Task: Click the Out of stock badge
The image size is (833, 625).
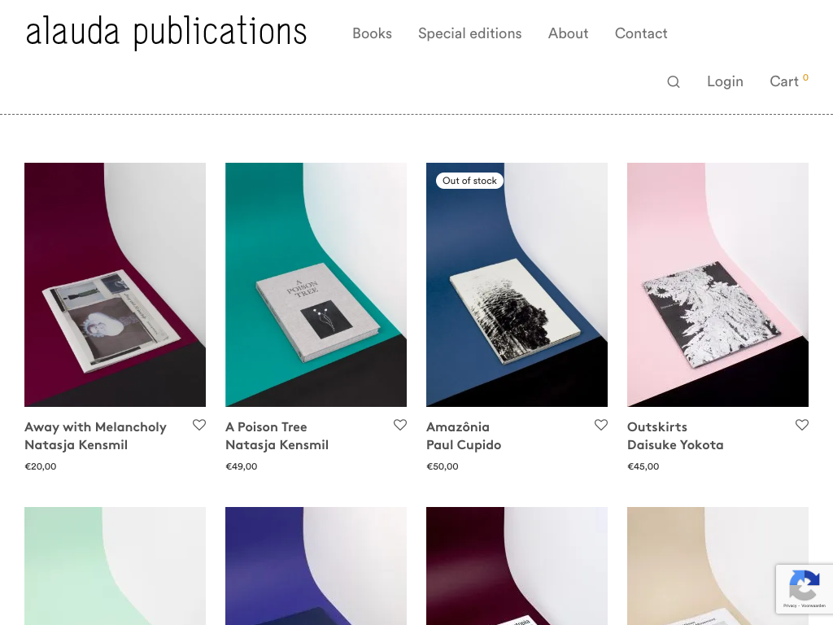Action: click(469, 181)
